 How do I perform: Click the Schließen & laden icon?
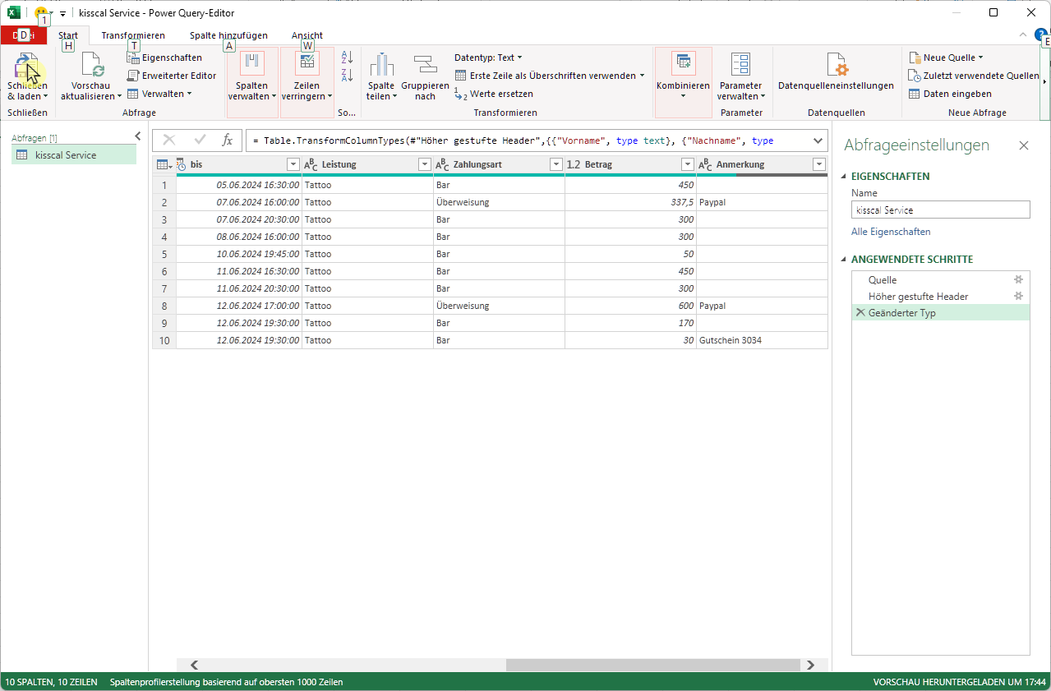(x=27, y=66)
